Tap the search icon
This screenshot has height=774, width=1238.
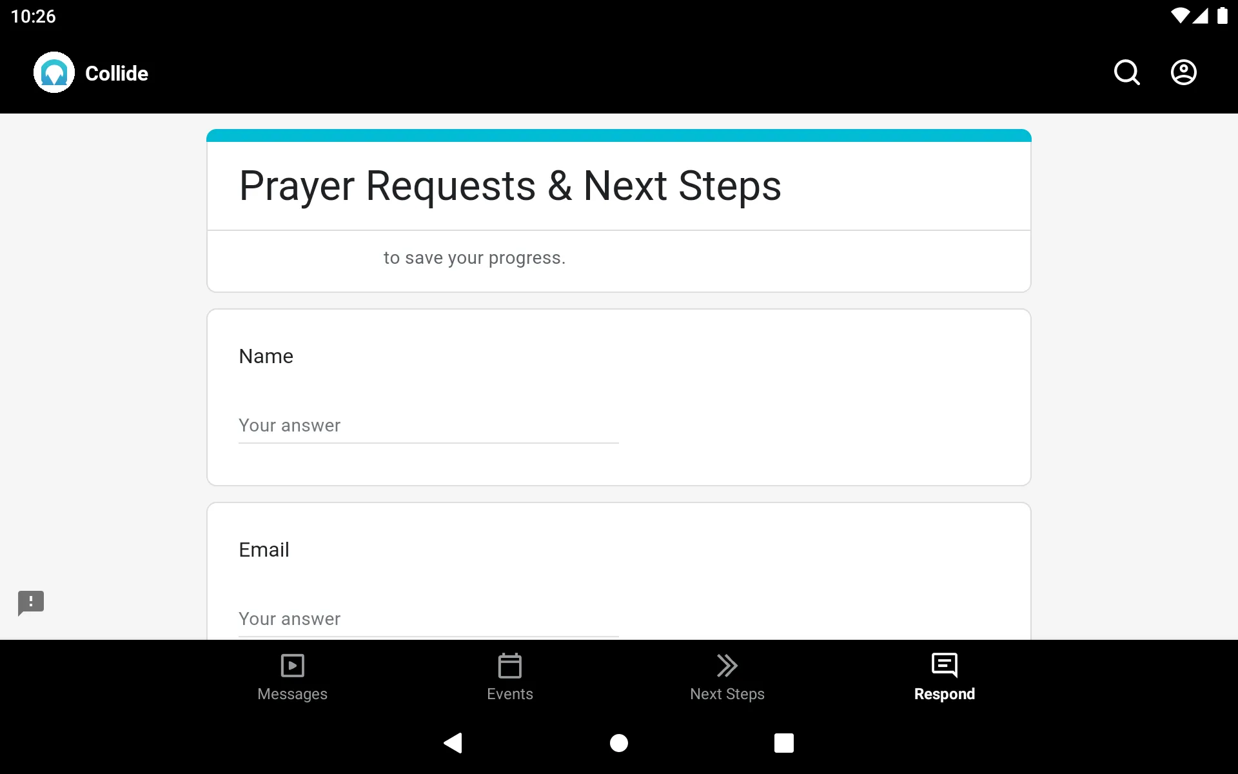coord(1126,73)
